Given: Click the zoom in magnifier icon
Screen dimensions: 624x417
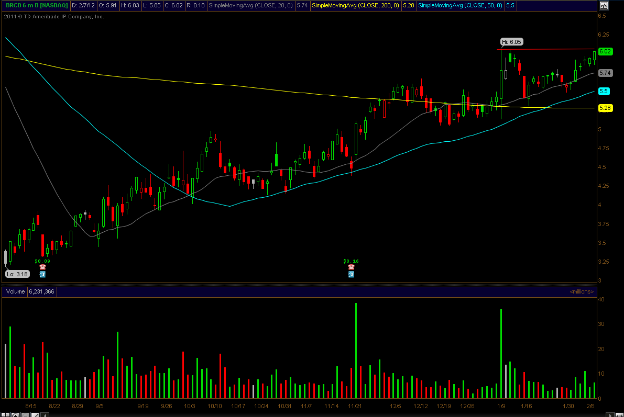Looking at the screenshot, I should (x=16, y=414).
